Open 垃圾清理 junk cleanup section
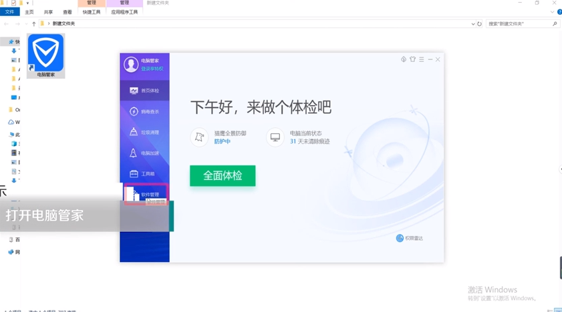 point(144,132)
